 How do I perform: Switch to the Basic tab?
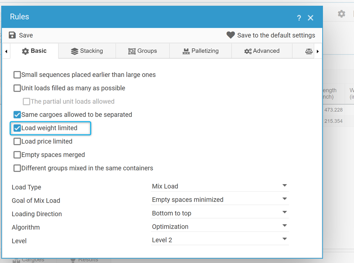pos(34,51)
